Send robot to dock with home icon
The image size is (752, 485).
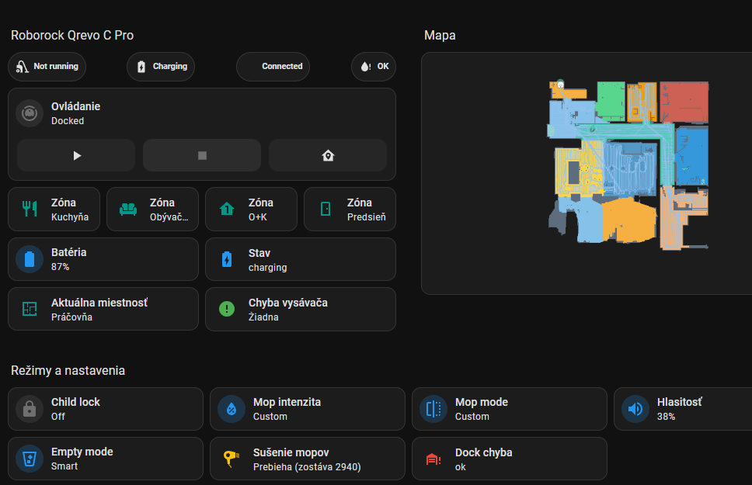tap(327, 155)
